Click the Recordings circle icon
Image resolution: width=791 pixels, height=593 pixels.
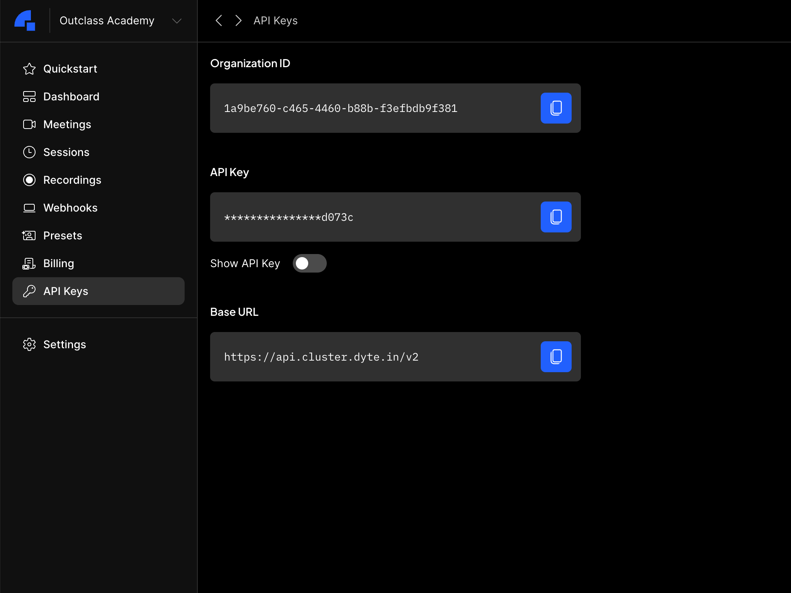click(x=29, y=180)
